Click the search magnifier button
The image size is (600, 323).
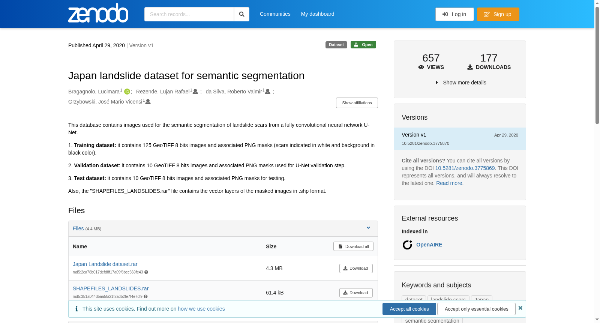click(x=241, y=14)
